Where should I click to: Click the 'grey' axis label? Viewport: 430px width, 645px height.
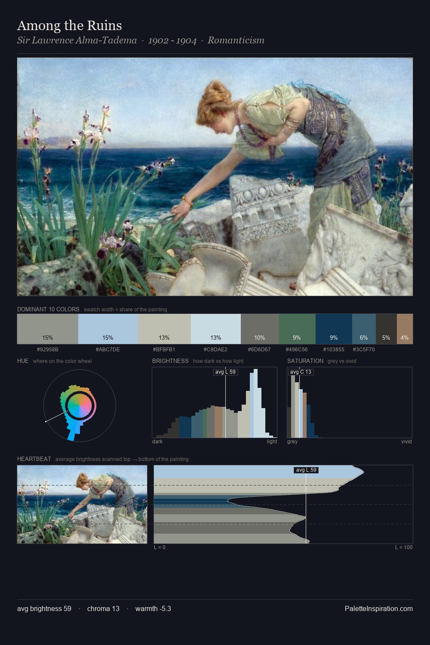292,442
